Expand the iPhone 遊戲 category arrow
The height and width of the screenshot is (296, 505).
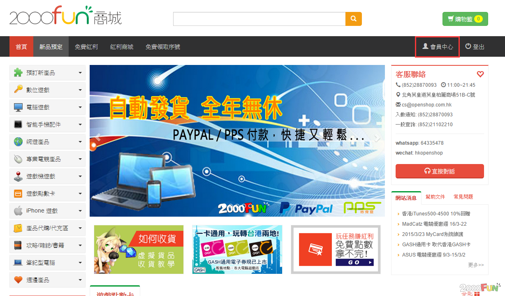[80, 211]
